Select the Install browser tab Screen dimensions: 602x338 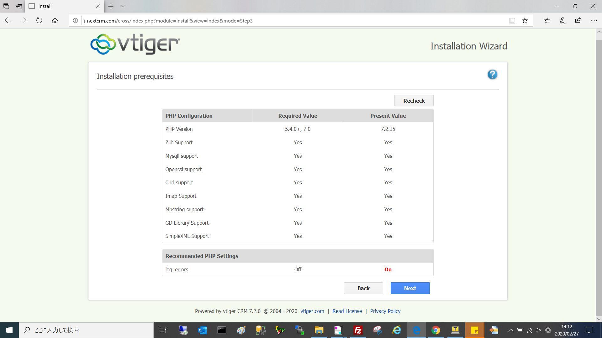64,6
